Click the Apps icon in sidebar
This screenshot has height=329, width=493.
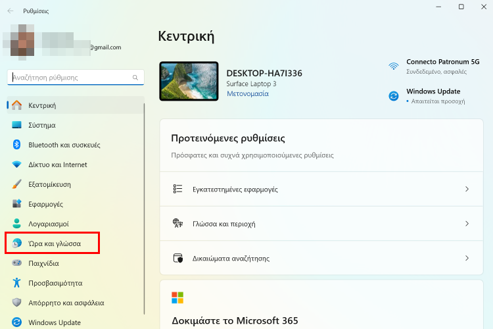[16, 204]
